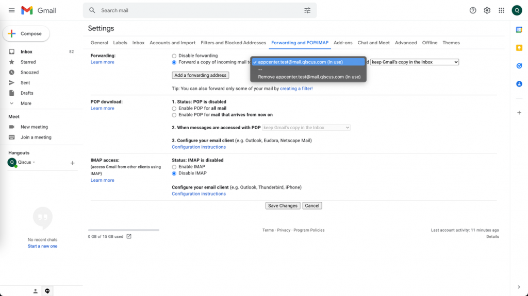Image resolution: width=528 pixels, height=296 pixels.
Task: Switch to the Add-ons tab
Action: pyautogui.click(x=343, y=43)
